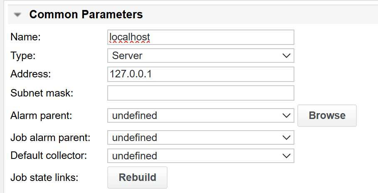The image size is (378, 193).
Task: Click the Rebuild button
Action: 138,177
